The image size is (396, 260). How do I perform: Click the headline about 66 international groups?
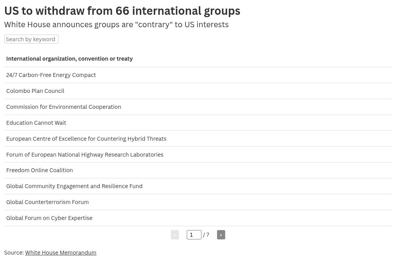coord(122,11)
